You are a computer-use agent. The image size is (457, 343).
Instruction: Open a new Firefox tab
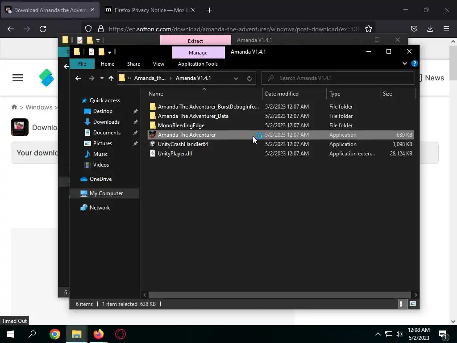coord(209,10)
